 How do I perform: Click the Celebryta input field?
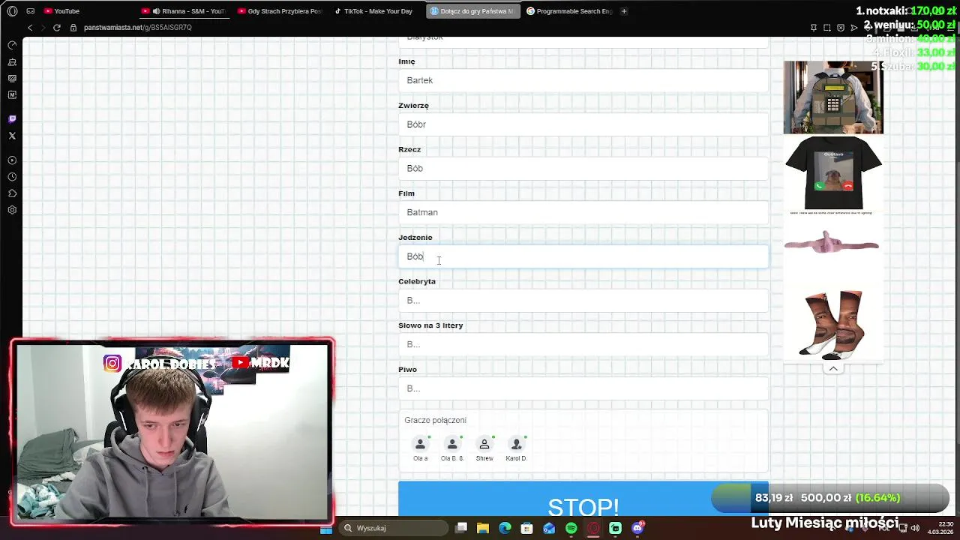[x=583, y=300]
